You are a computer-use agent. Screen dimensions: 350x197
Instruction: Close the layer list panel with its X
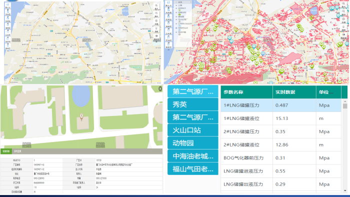(191, 2)
